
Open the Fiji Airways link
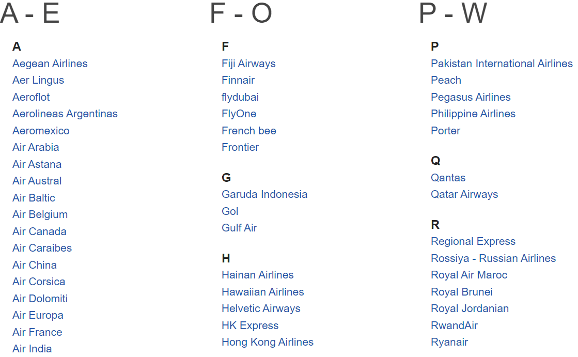(x=248, y=64)
